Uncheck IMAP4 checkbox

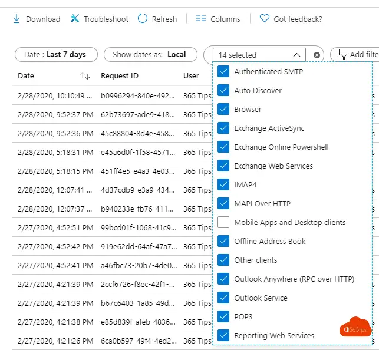pyautogui.click(x=223, y=184)
